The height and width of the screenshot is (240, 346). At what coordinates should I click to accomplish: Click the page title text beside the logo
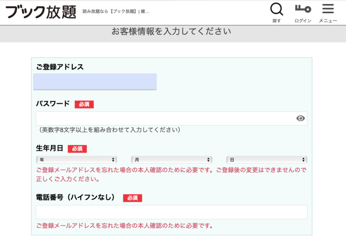coord(116,12)
